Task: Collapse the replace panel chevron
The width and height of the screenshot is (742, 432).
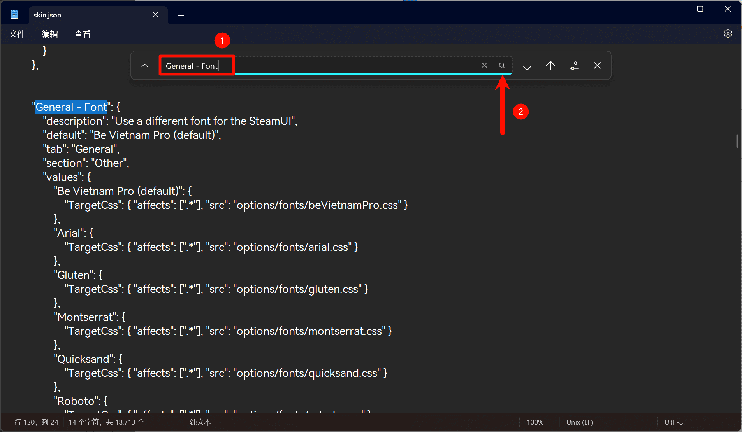Action: point(144,66)
